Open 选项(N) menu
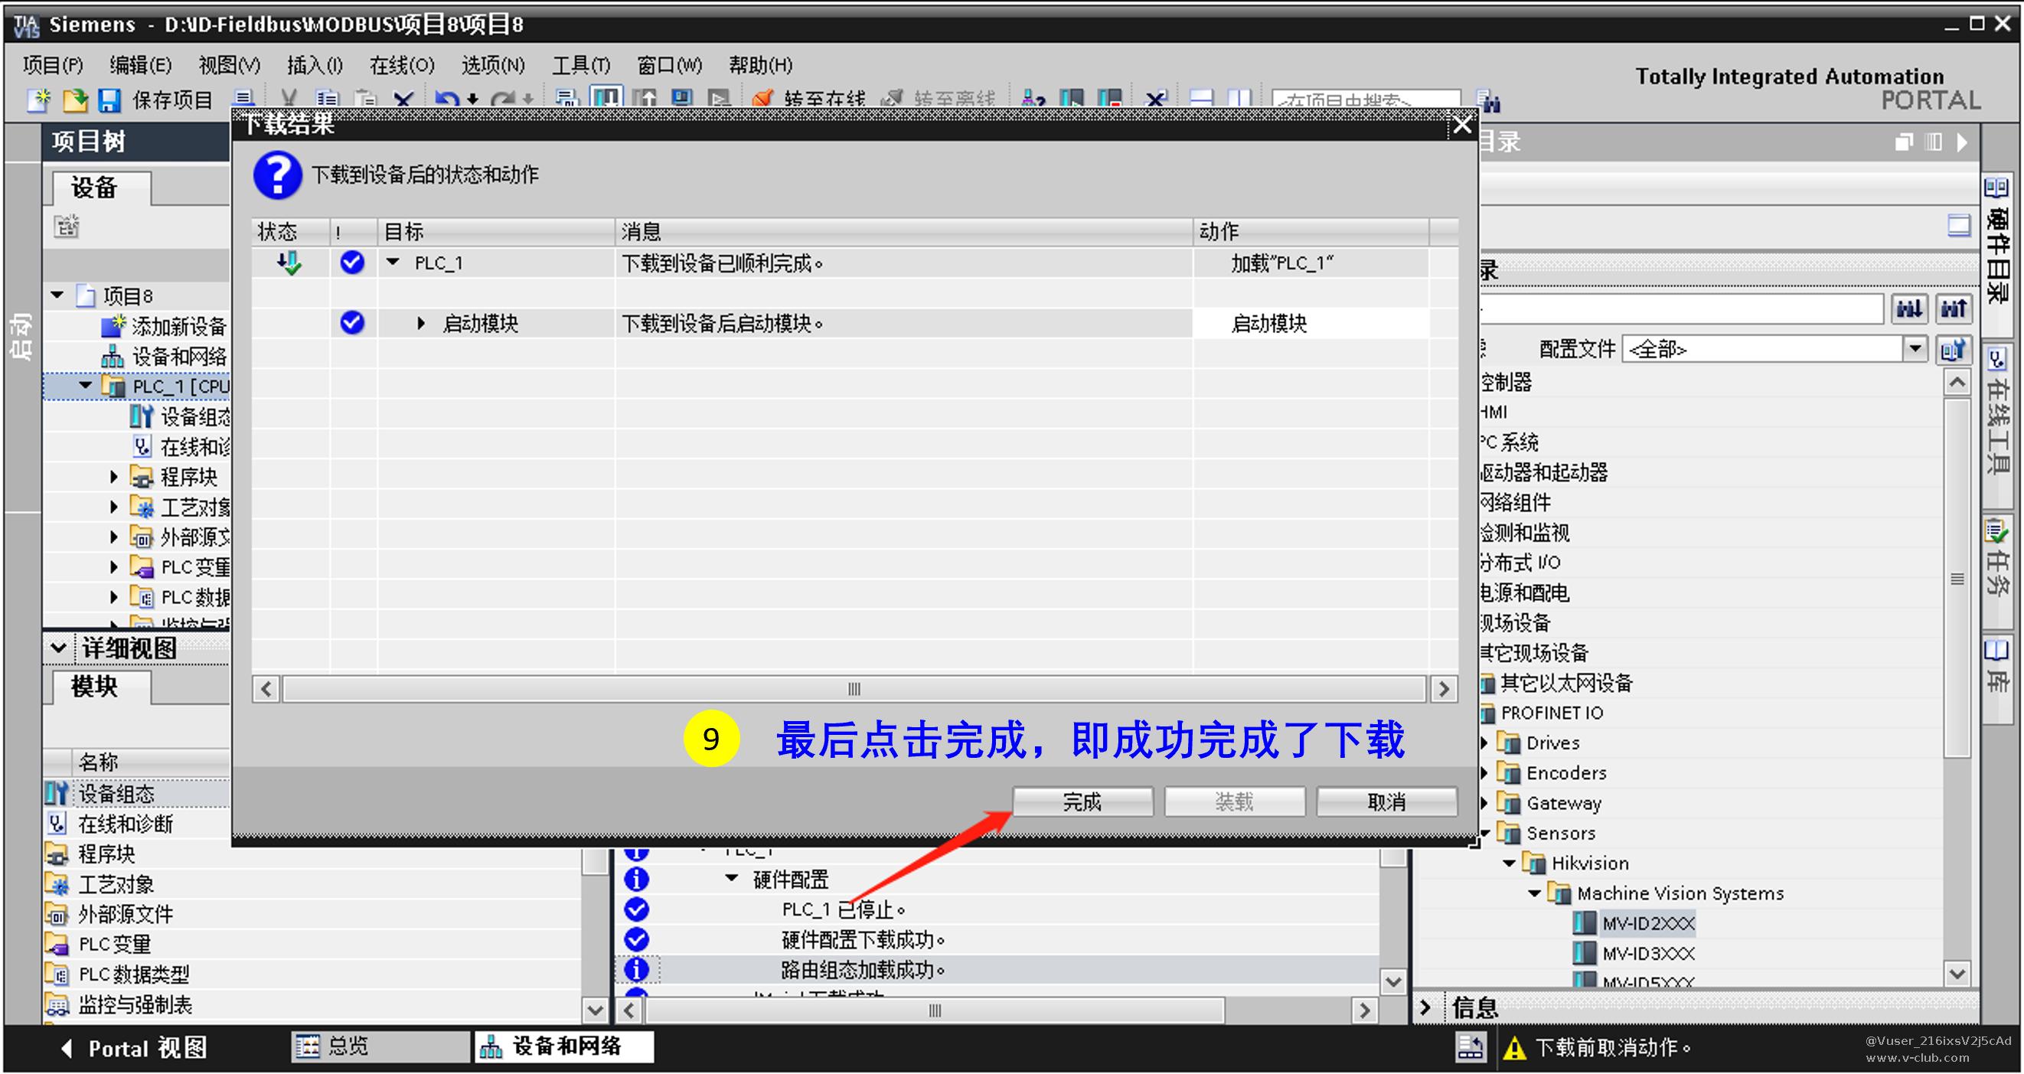 494,64
